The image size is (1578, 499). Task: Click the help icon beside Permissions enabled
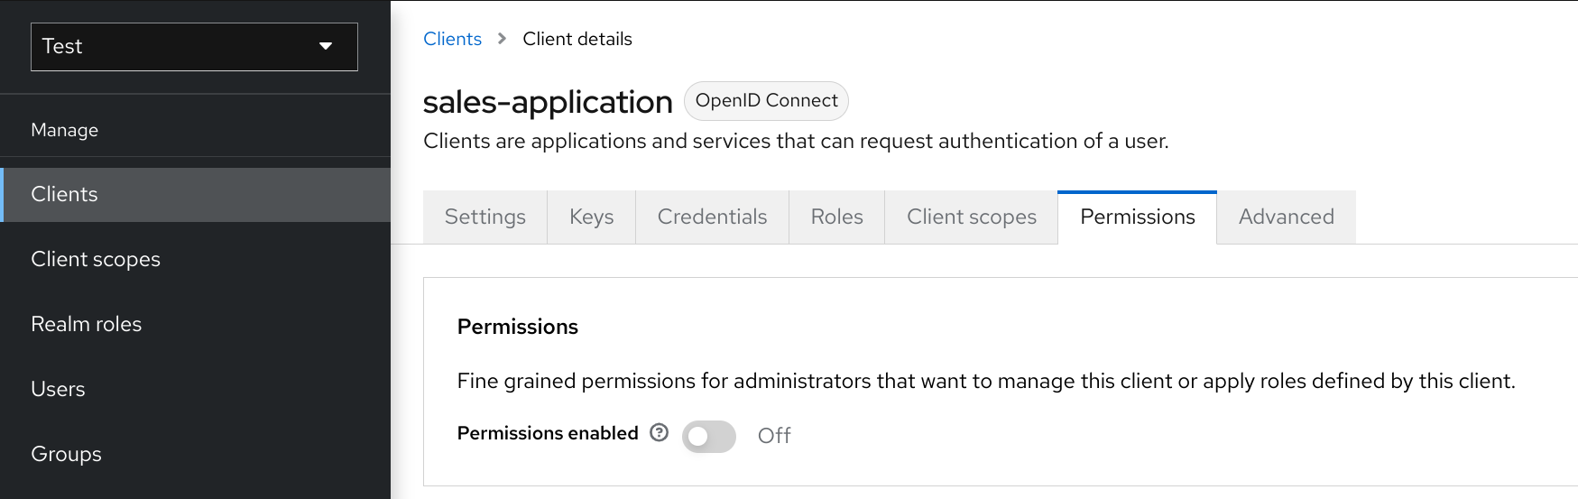tap(660, 433)
